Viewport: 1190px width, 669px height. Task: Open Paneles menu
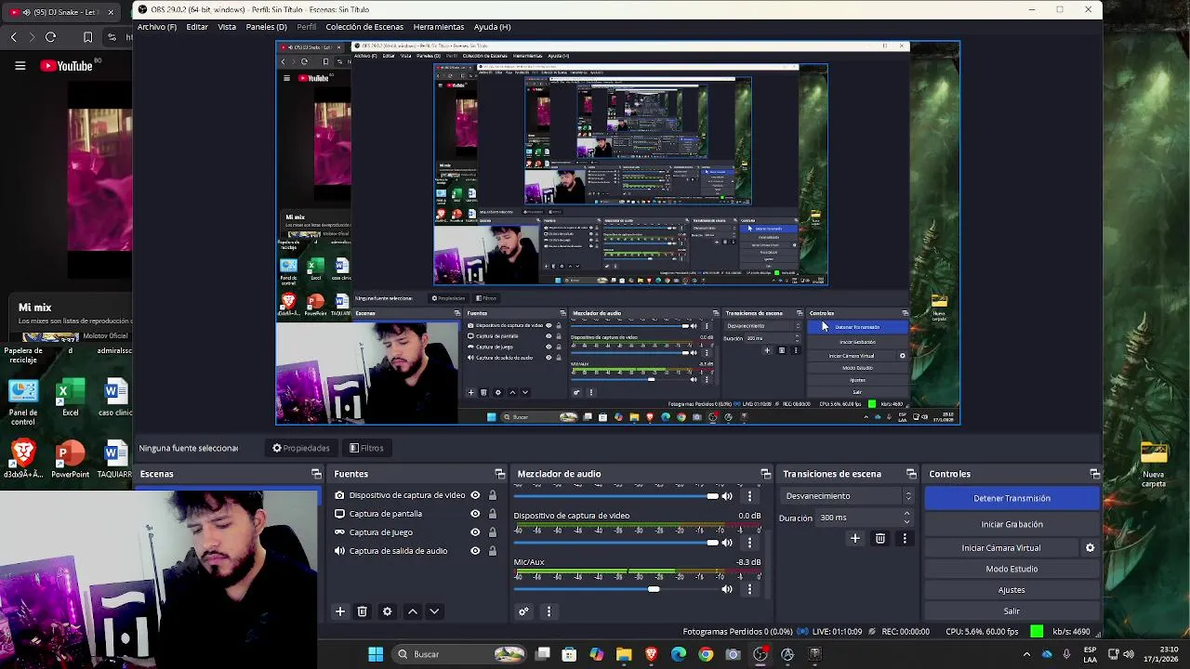point(266,27)
